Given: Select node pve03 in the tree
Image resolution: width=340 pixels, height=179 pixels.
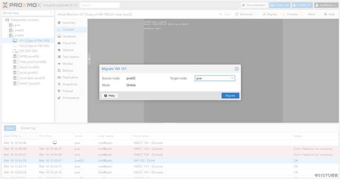Looking at the screenshot, I should click(x=19, y=35).
